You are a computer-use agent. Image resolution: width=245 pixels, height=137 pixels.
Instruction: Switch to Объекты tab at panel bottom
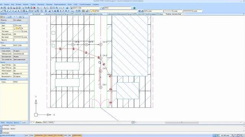click(x=9, y=123)
